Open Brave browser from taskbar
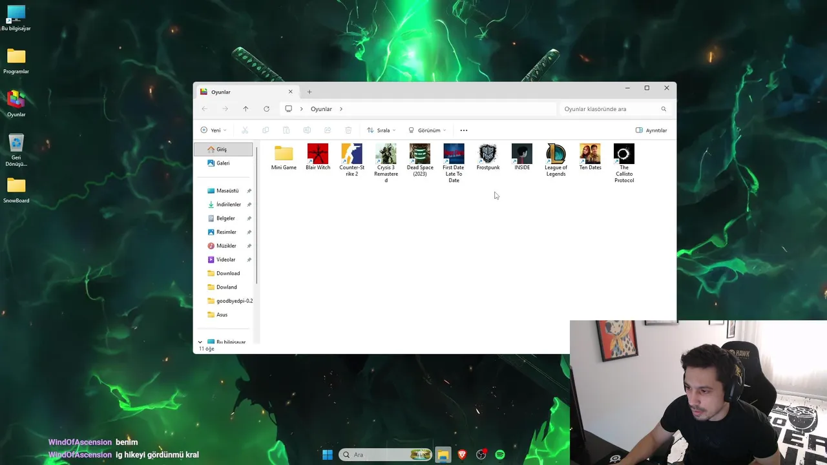Screen dimensions: 827x465 pyautogui.click(x=462, y=455)
